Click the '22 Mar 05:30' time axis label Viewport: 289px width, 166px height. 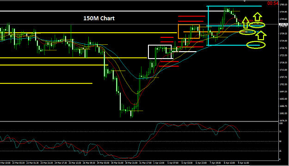[x=18, y=163]
